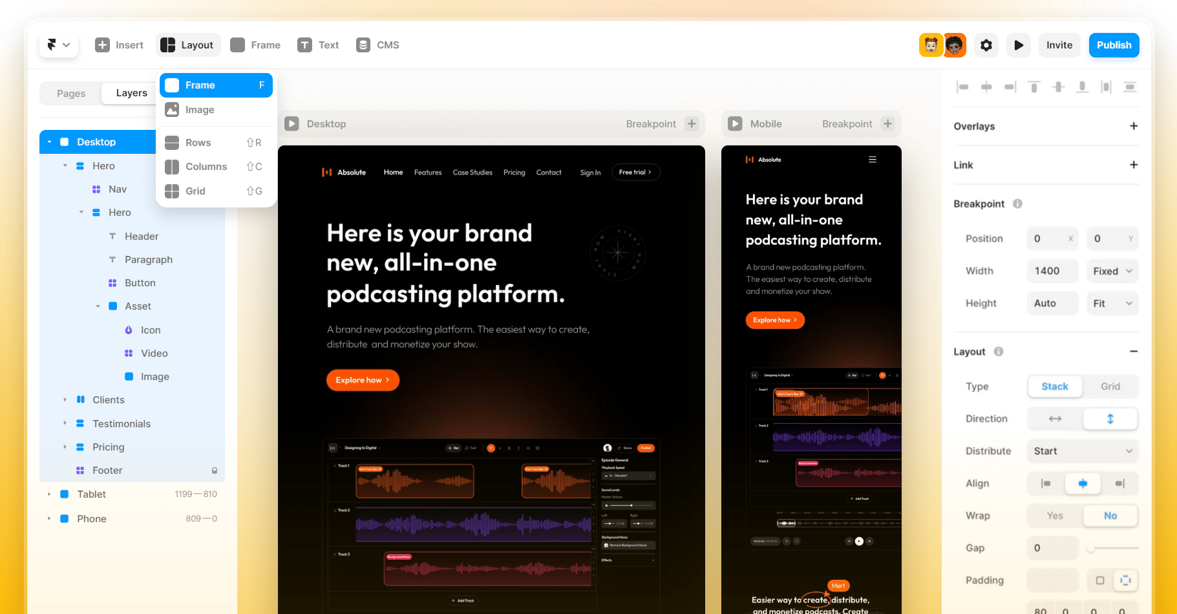Set direction to horizontal arrow
1177x614 pixels.
[1054, 419]
